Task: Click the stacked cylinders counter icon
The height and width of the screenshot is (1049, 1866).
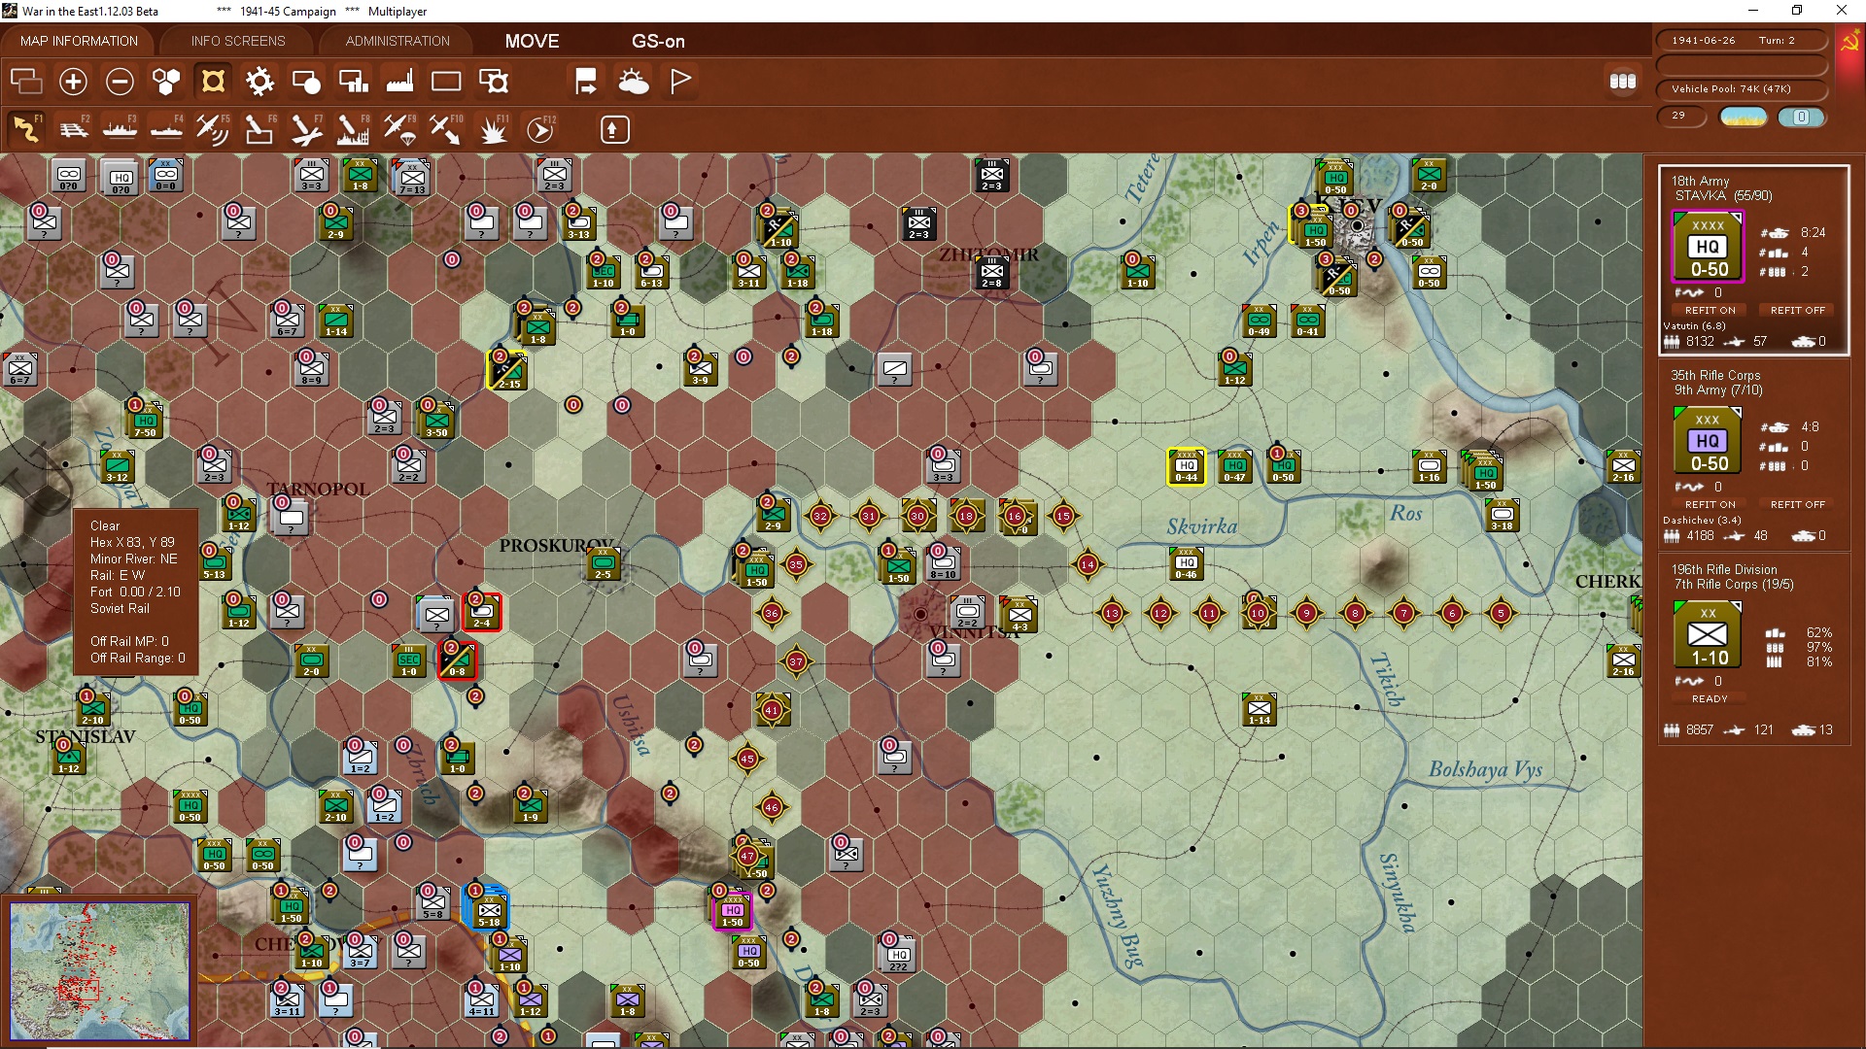Action: 1622,82
